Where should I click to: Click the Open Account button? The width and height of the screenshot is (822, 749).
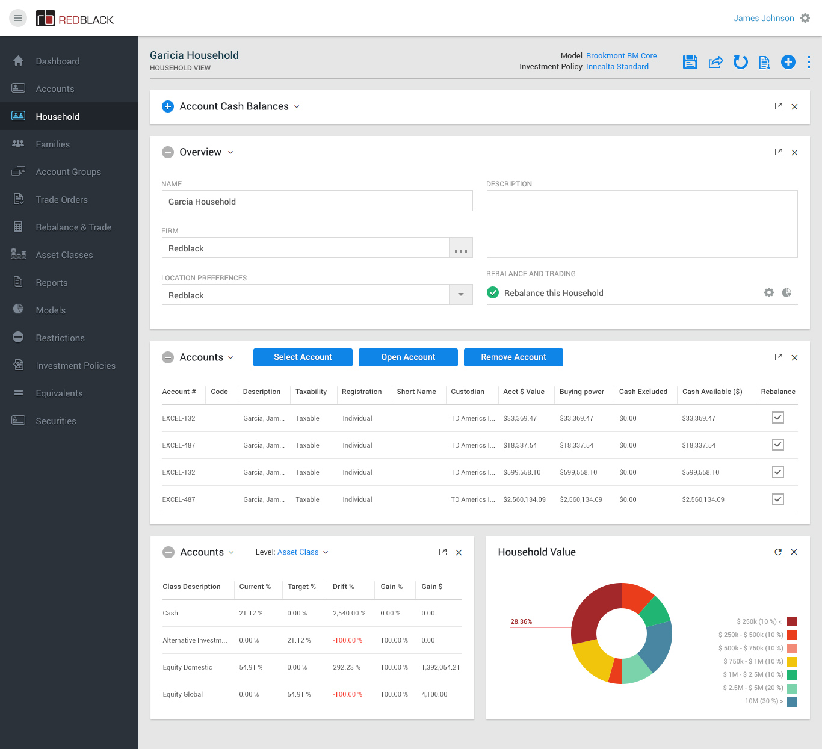(x=408, y=357)
